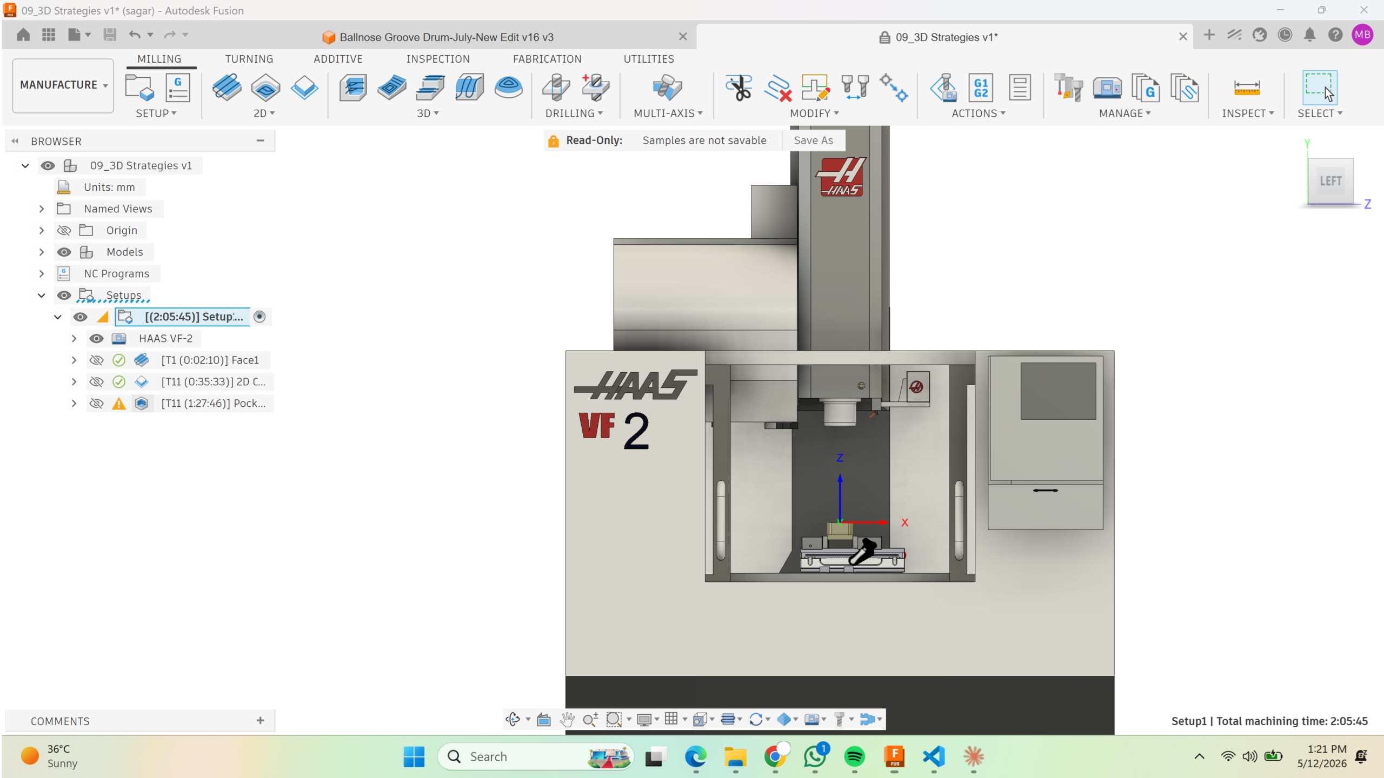
Task: Collapse the Setups folder
Action: (x=42, y=296)
